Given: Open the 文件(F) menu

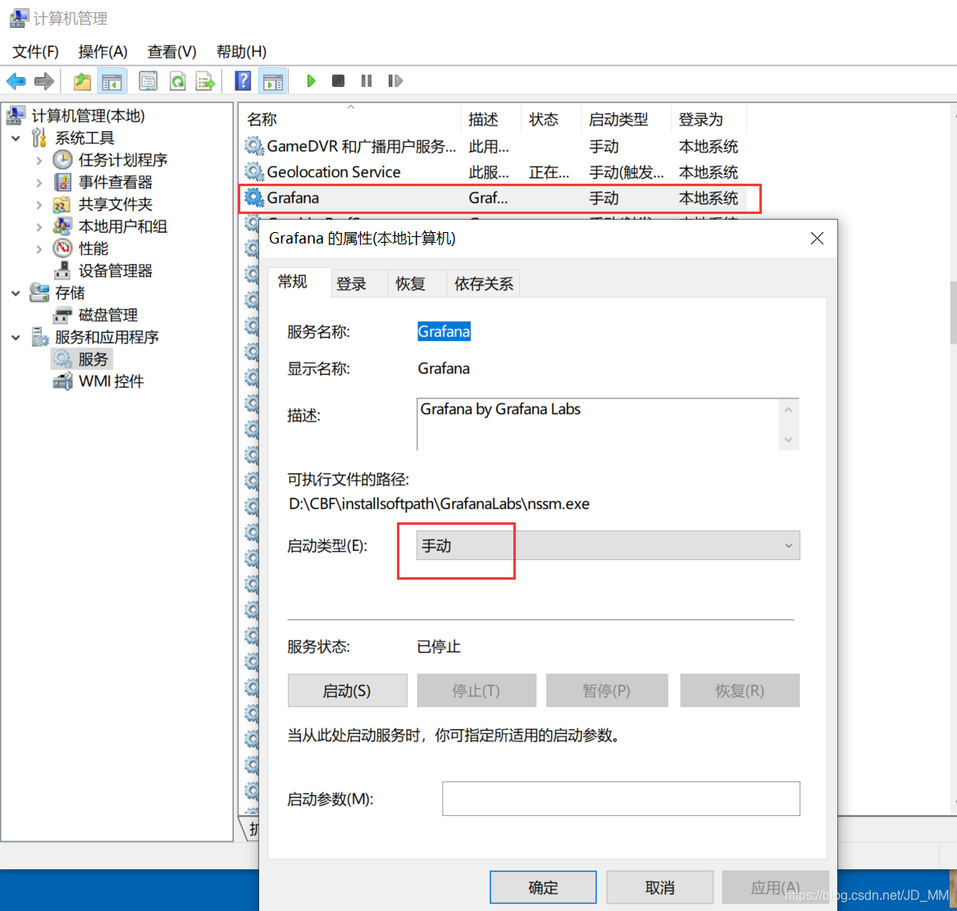Looking at the screenshot, I should (35, 52).
